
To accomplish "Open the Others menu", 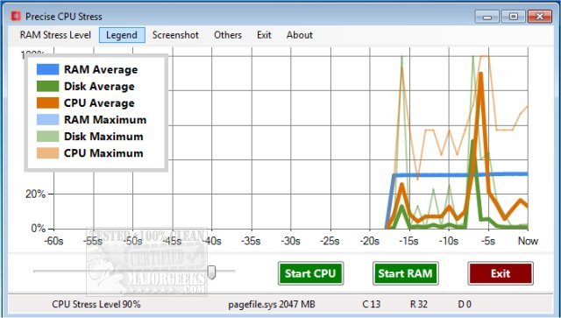I will tap(228, 35).
